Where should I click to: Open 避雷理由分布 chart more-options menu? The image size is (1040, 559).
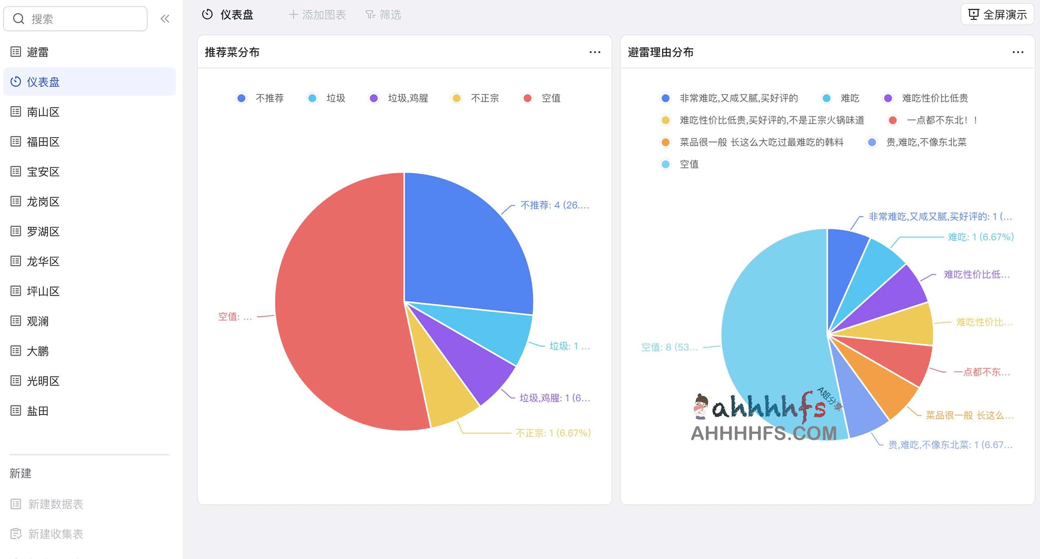tap(1018, 52)
